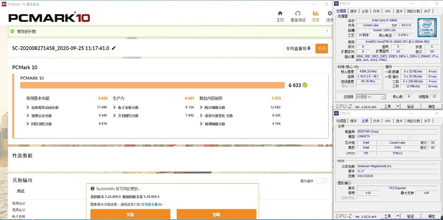443x220 pixels.
Task: Click the 'Z490GTN' model field
Action: (382, 136)
